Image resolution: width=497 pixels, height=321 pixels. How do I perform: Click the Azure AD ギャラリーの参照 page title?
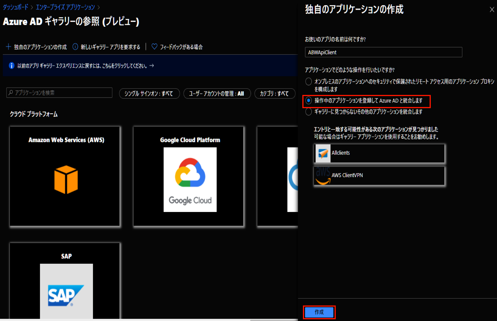[x=71, y=22]
